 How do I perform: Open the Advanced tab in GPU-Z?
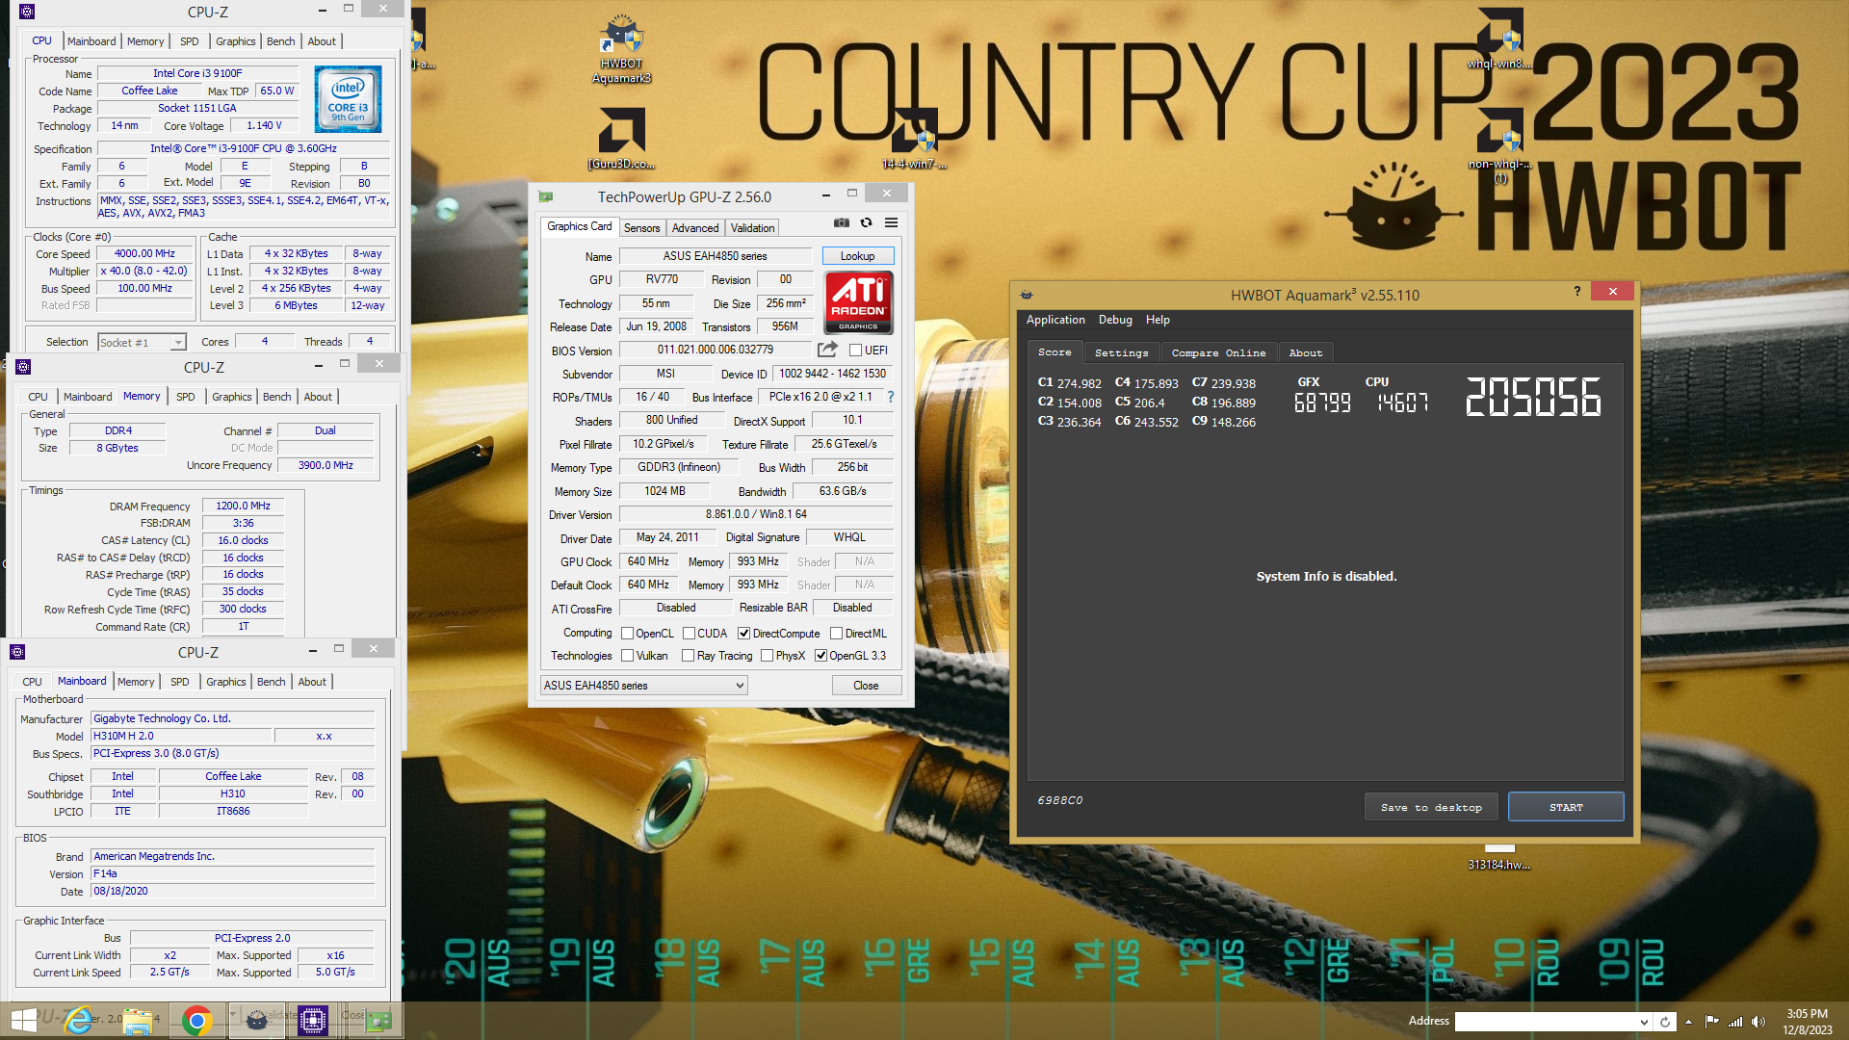[x=695, y=228]
